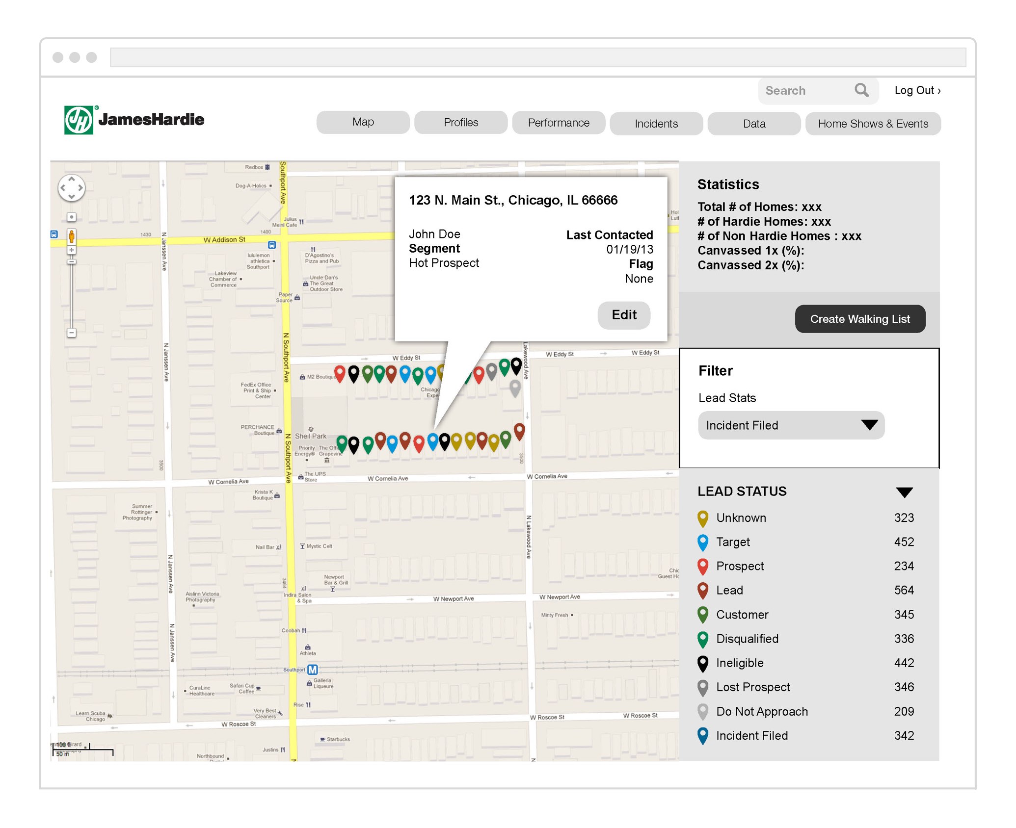Click the Ineligible black pin in legend
The height and width of the screenshot is (828, 1016).
pyautogui.click(x=703, y=663)
